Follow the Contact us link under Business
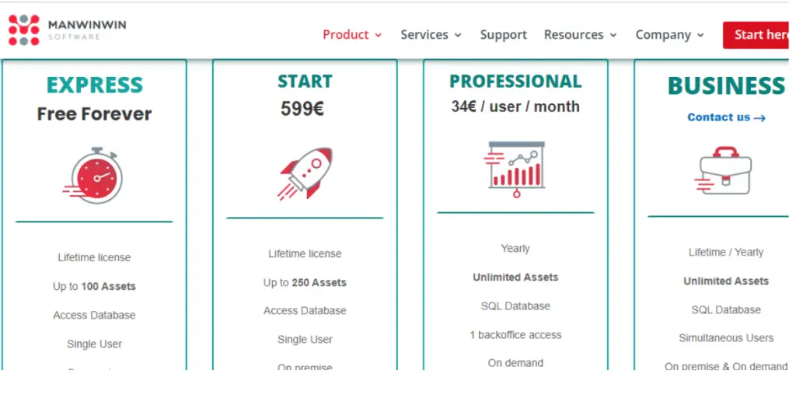 (727, 117)
